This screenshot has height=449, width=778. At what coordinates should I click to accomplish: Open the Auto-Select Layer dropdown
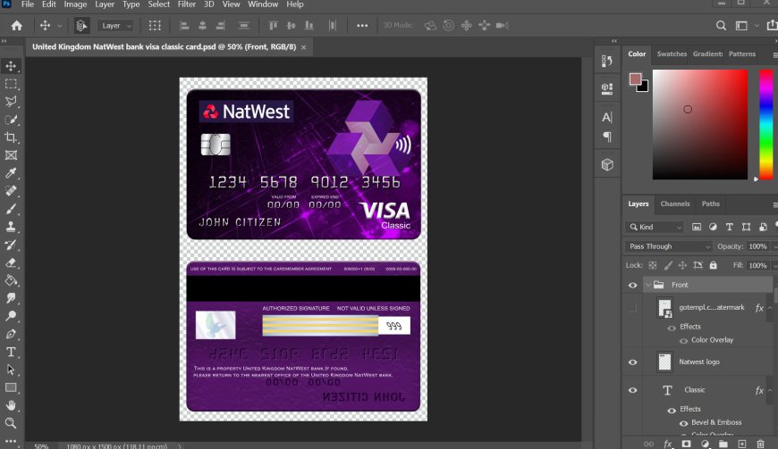pos(115,26)
